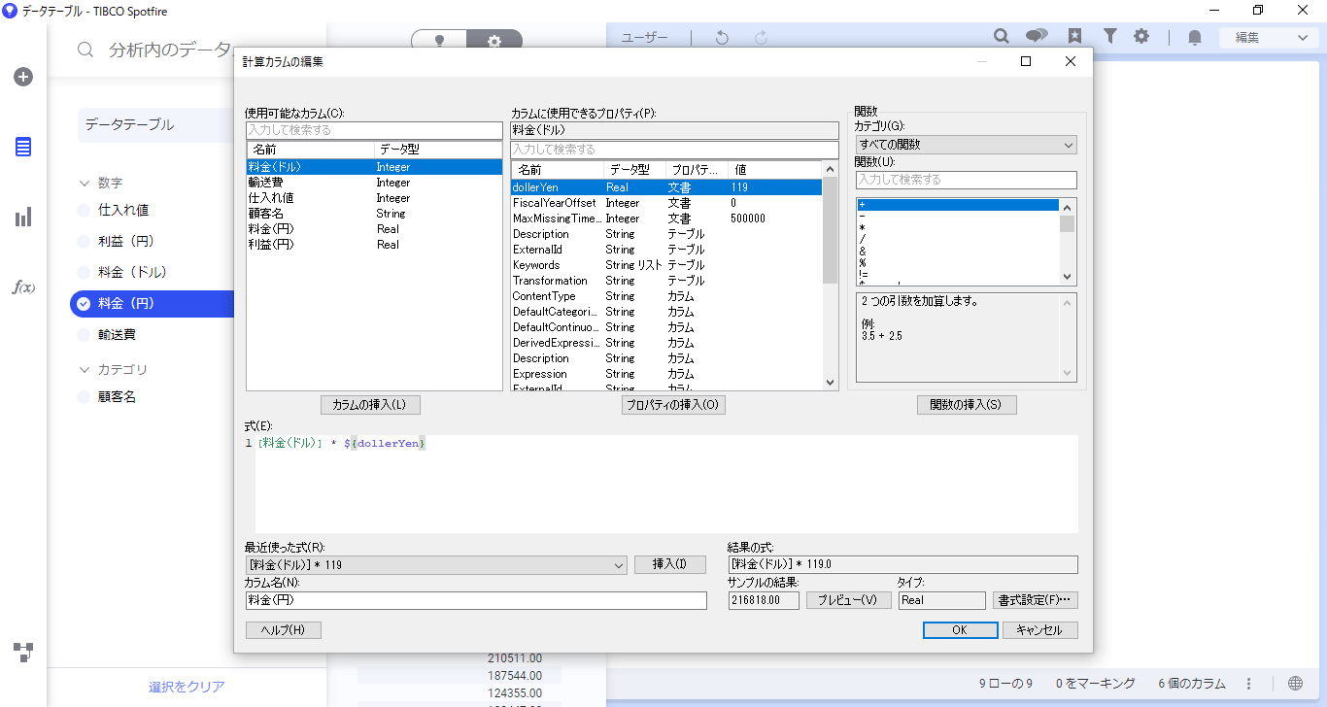Collapse the 数字 group

coord(85,183)
